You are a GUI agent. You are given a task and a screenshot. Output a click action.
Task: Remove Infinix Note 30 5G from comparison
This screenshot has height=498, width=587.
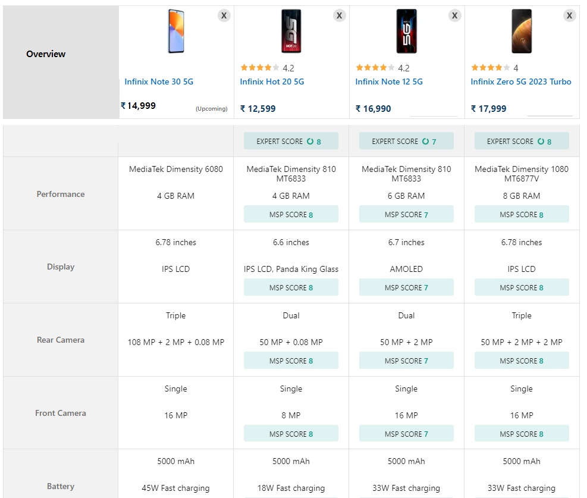[x=224, y=15]
